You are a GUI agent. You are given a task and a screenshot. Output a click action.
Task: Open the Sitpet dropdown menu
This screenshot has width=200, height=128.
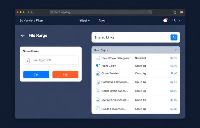click(84, 20)
